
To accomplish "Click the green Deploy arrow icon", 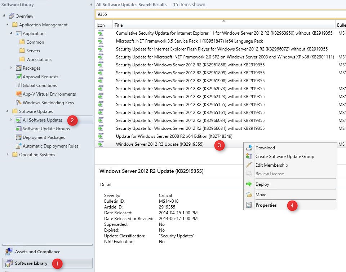I will coord(249,184).
